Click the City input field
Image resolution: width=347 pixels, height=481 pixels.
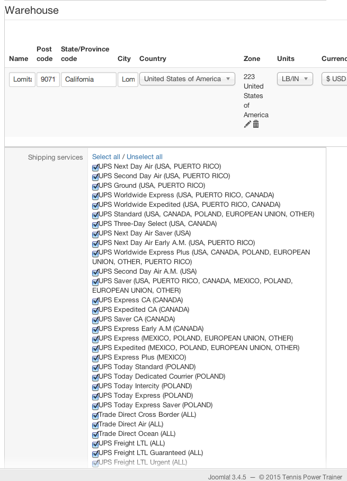128,80
